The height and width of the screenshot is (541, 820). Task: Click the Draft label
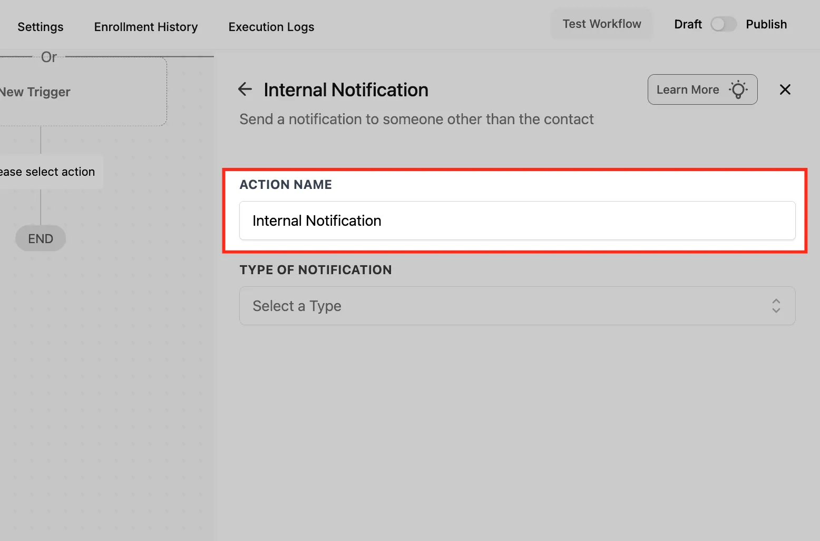coord(688,24)
